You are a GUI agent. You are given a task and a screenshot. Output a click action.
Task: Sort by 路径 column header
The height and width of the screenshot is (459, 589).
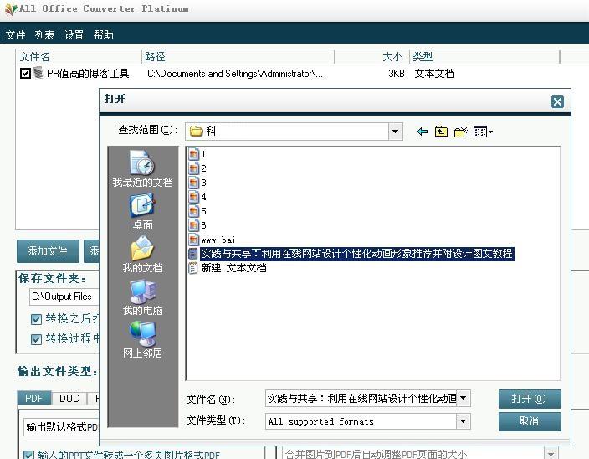click(238, 57)
